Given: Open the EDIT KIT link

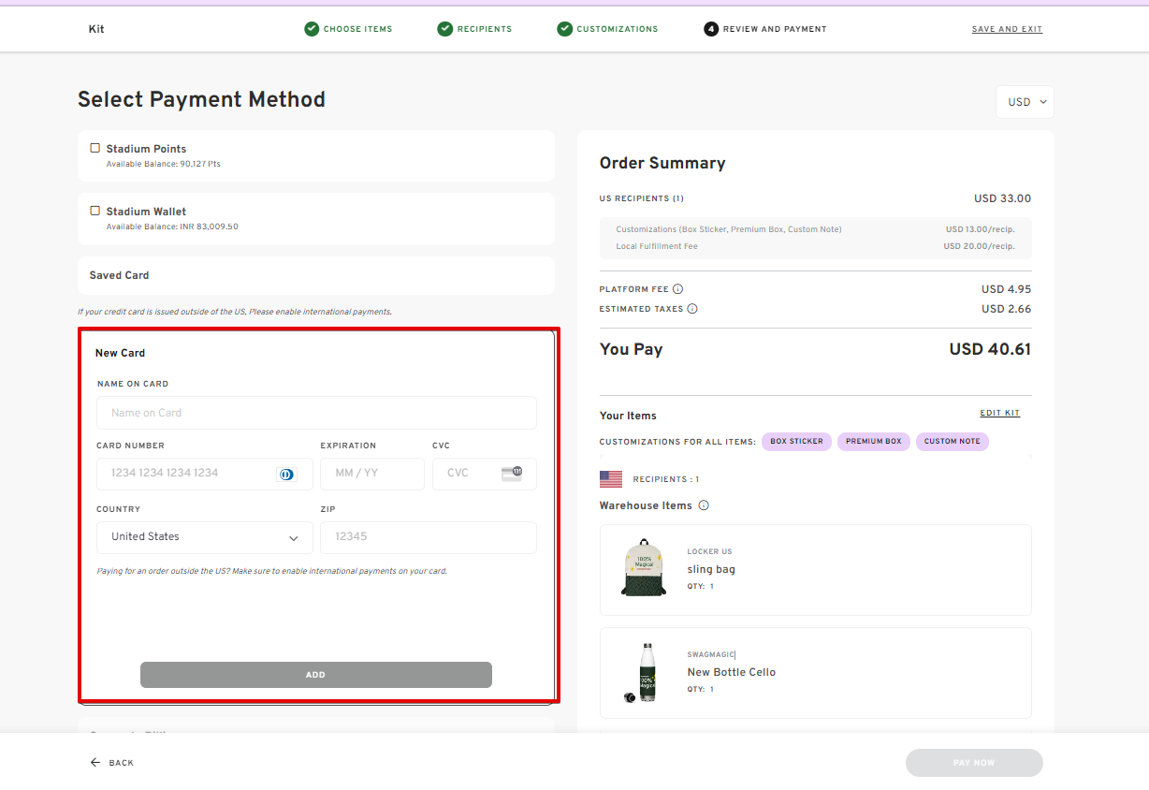Looking at the screenshot, I should coord(999,413).
